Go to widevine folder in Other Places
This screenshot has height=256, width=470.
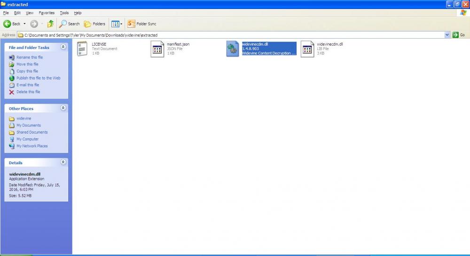coord(23,119)
